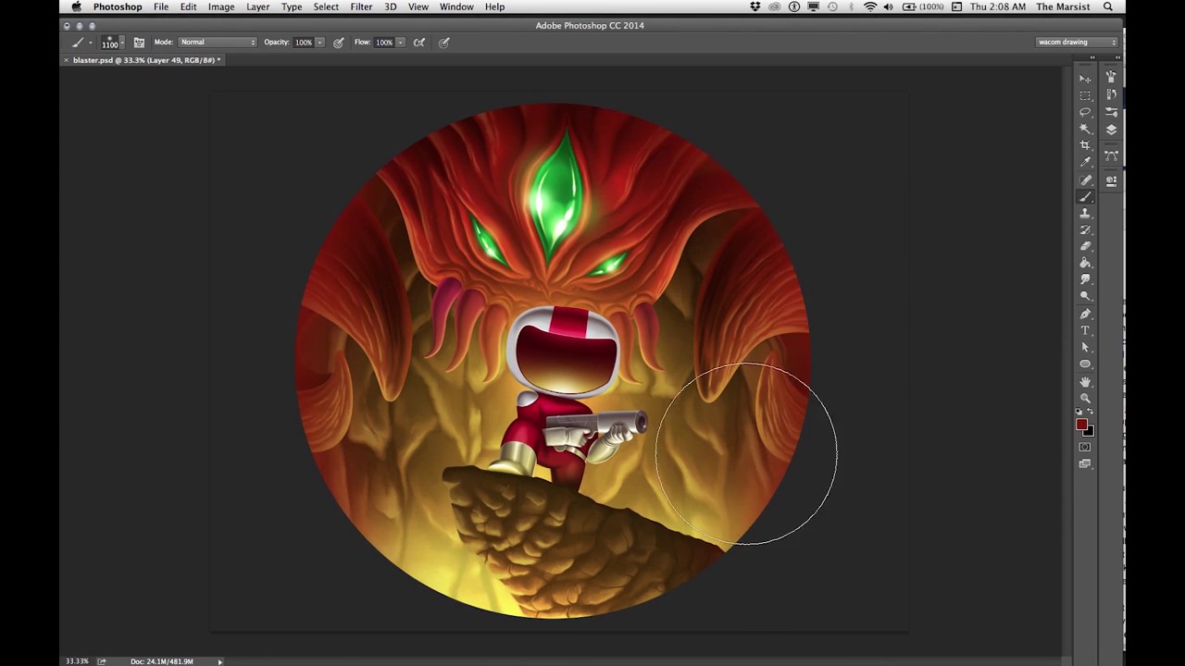Open the Layer menu
The height and width of the screenshot is (666, 1185).
coord(258,6)
